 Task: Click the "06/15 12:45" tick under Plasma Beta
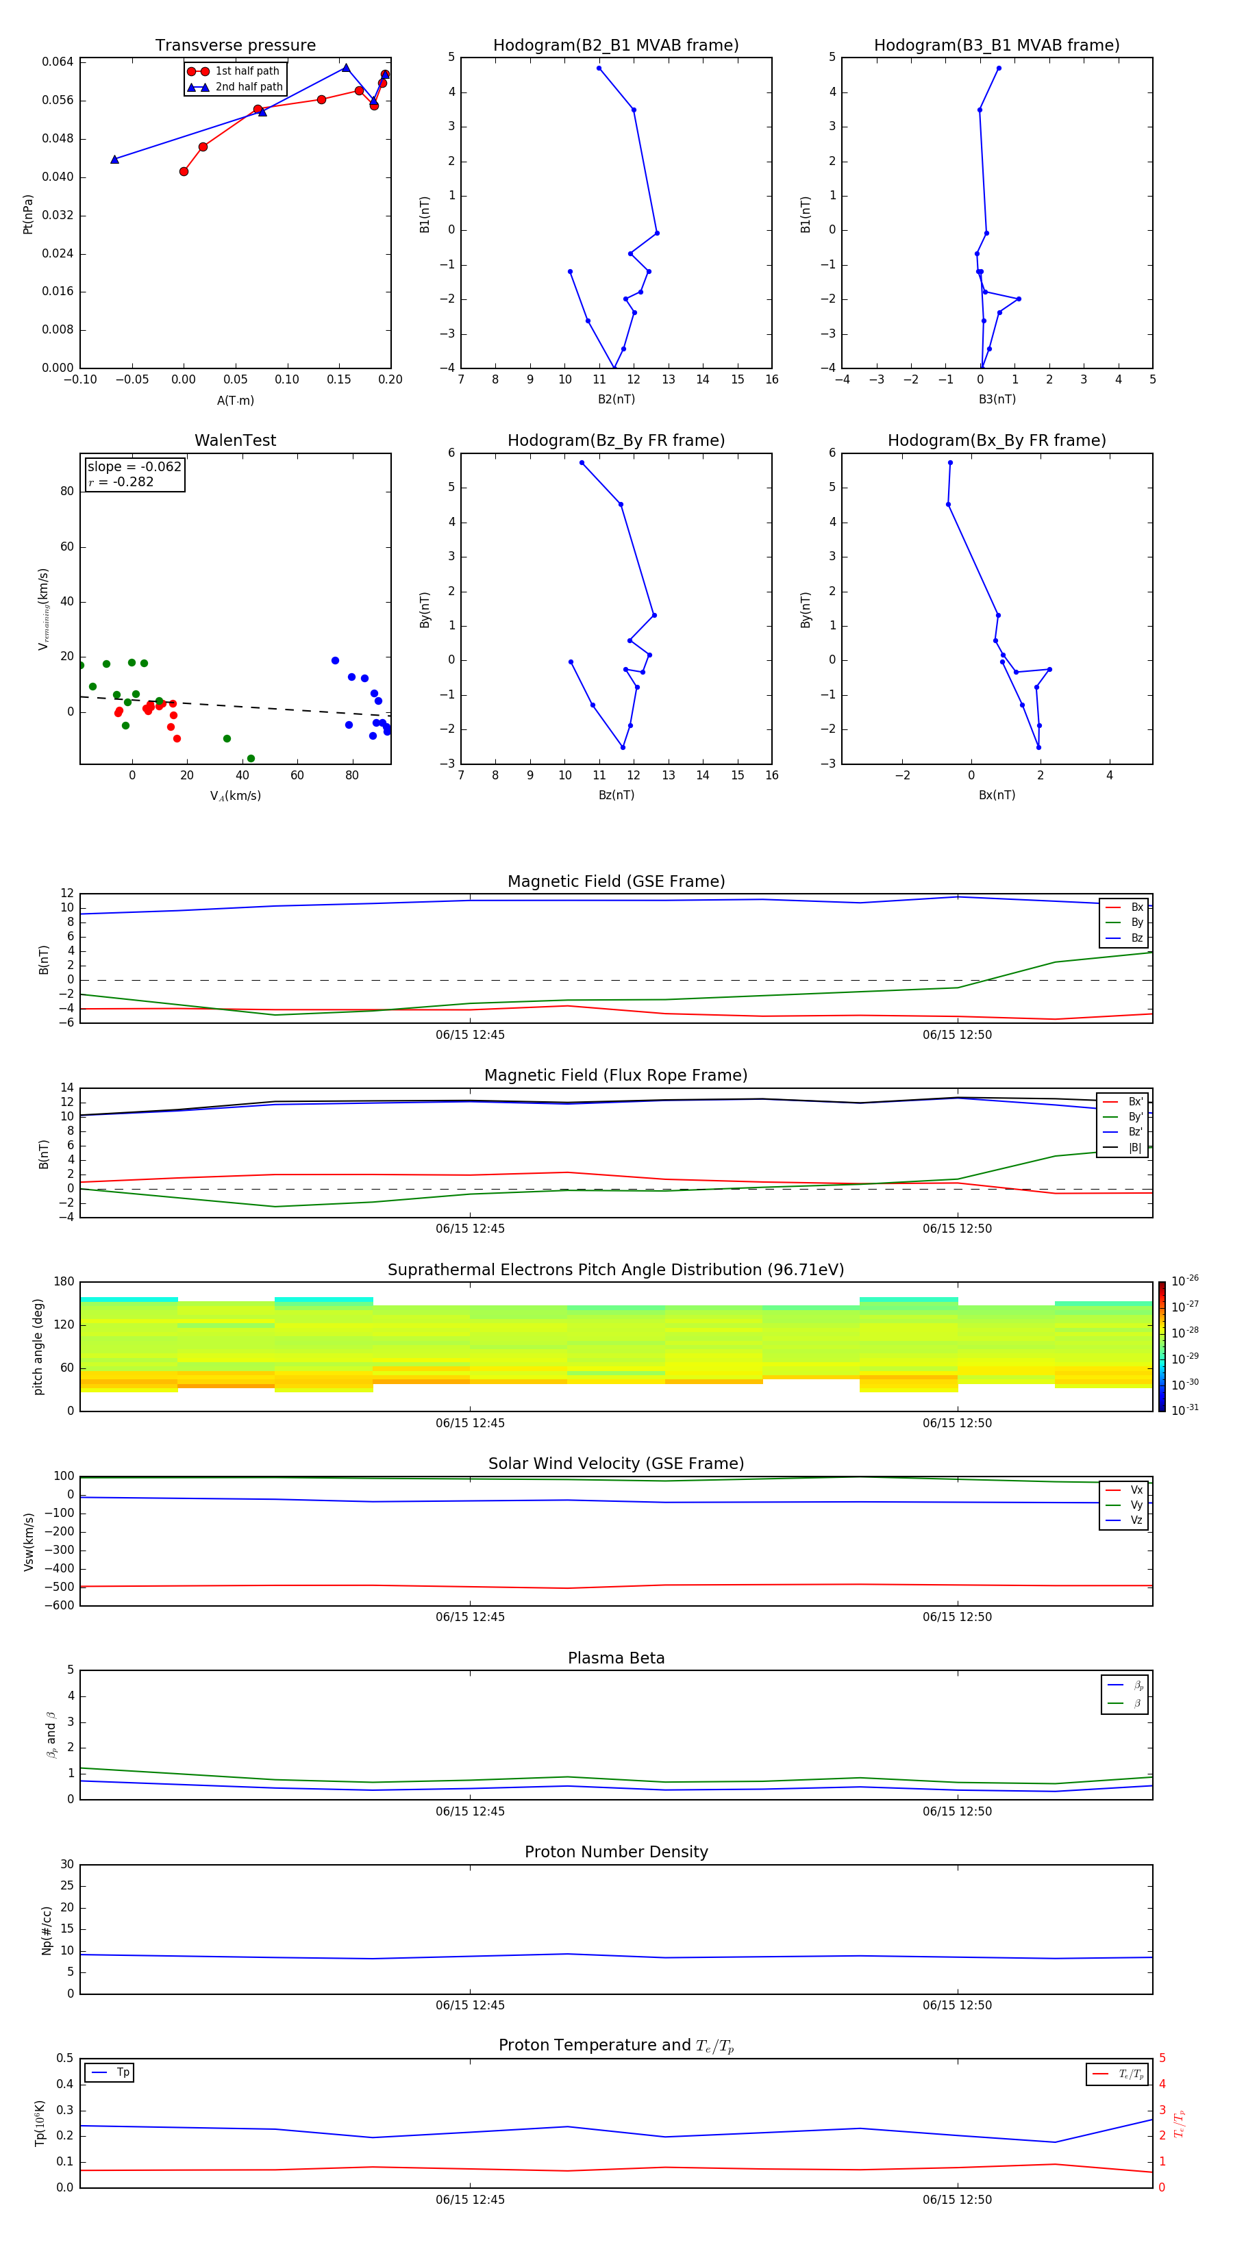[x=469, y=1811]
